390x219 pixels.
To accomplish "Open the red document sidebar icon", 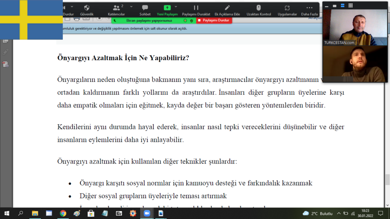I will click(5, 64).
